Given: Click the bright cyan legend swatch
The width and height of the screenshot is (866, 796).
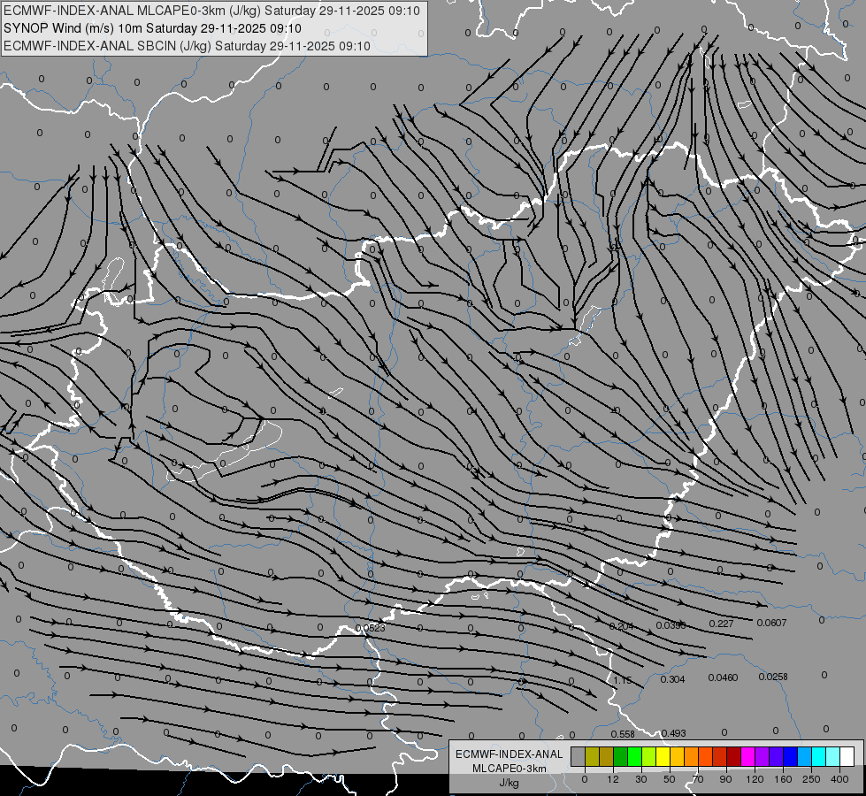Looking at the screenshot, I should (819, 756).
